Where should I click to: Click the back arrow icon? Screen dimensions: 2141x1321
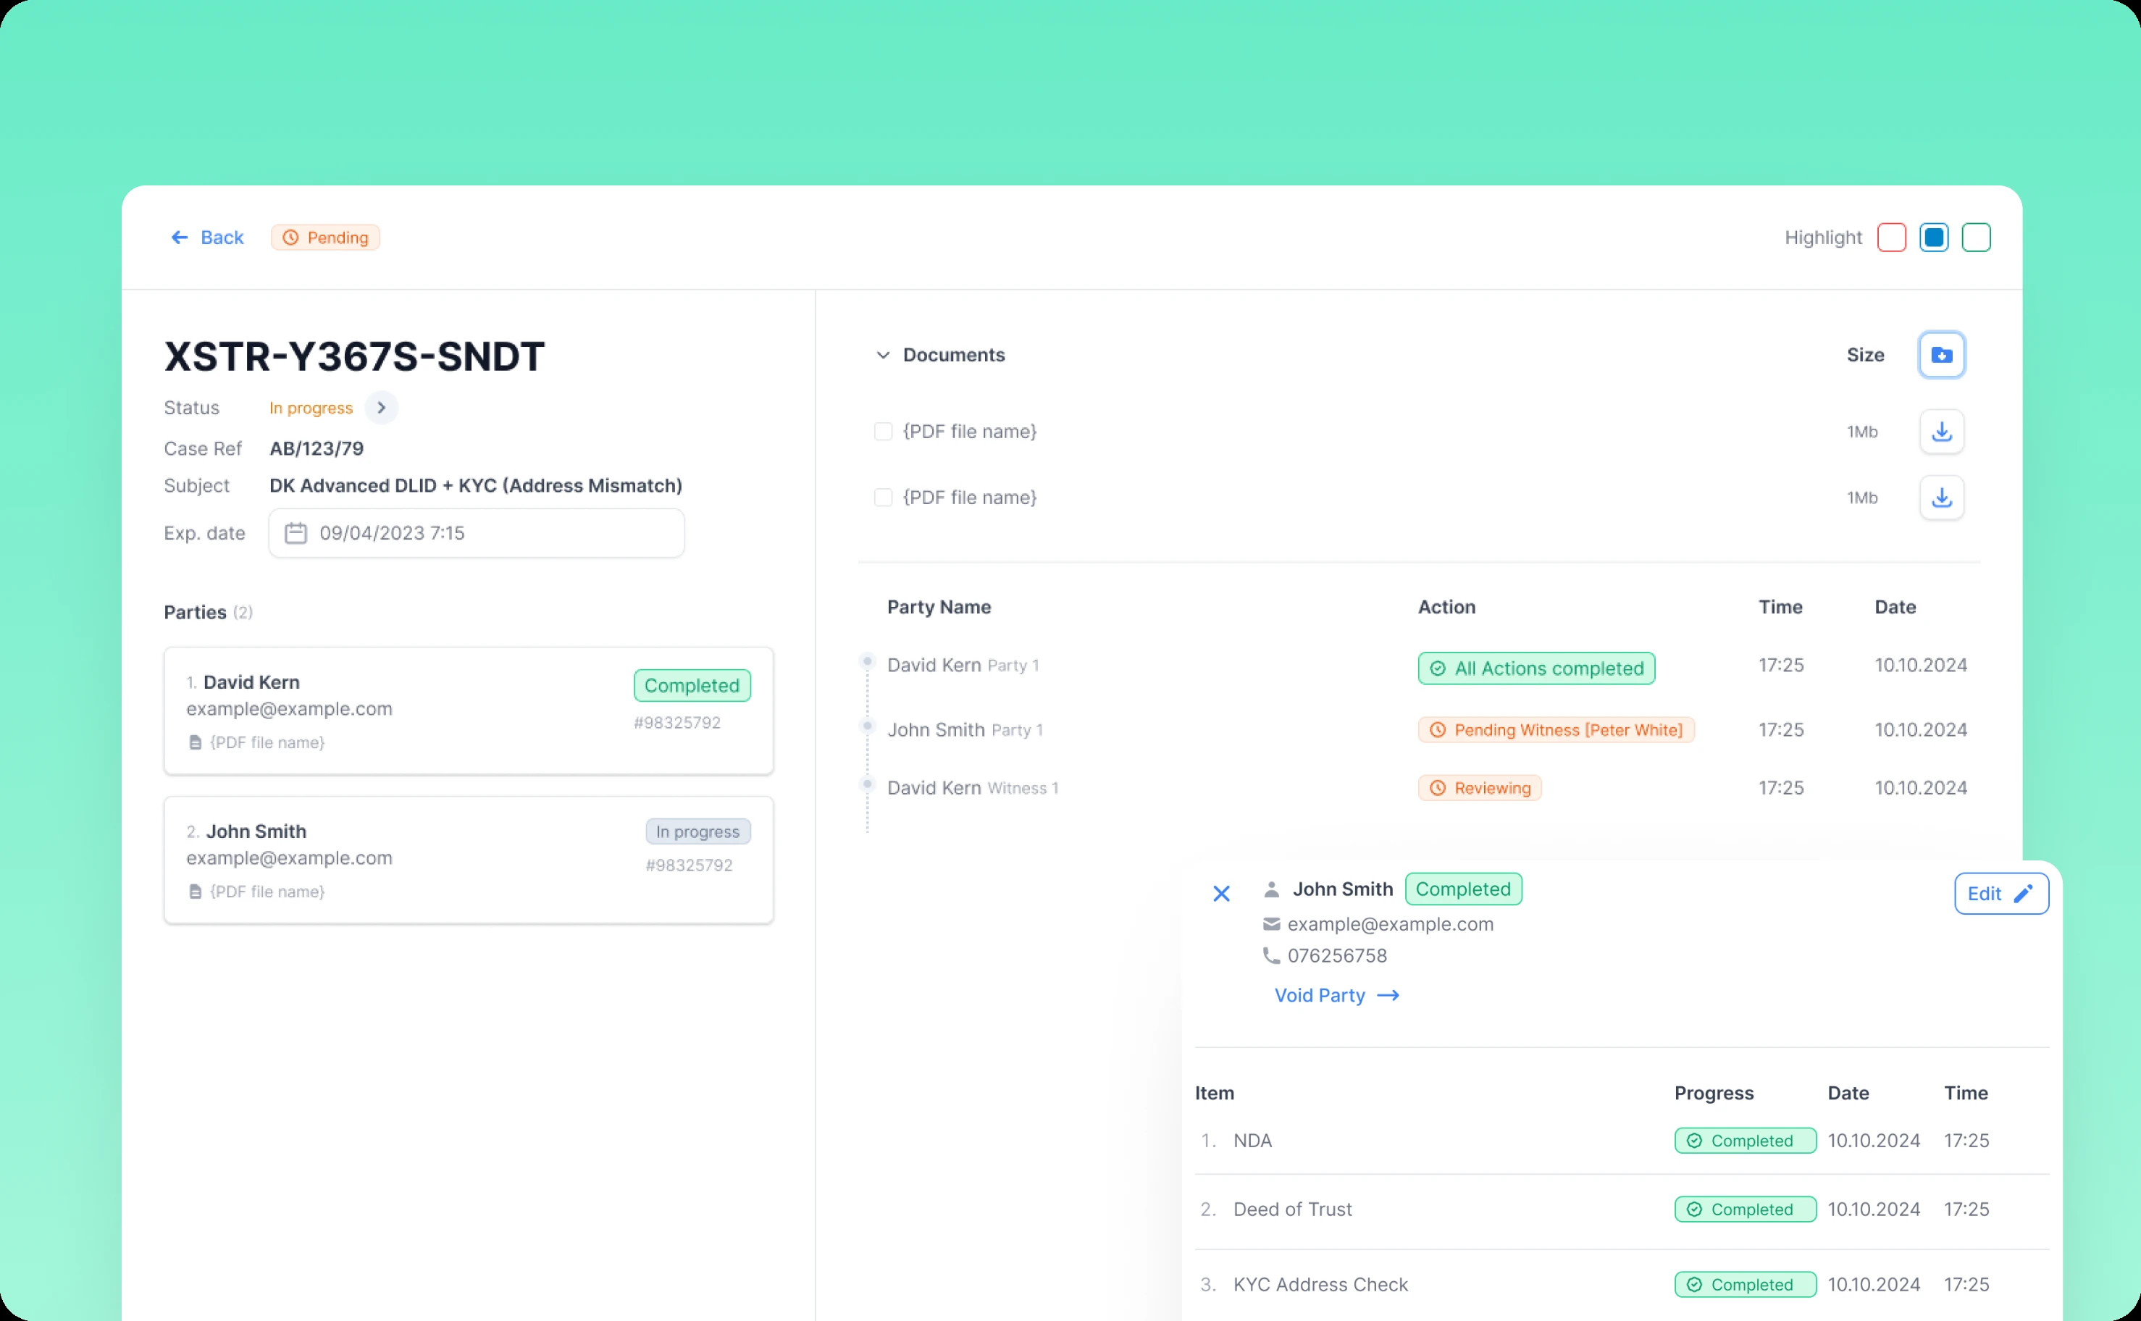point(179,238)
